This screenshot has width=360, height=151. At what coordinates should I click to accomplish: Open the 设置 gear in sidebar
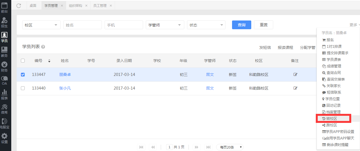(x=4, y=138)
